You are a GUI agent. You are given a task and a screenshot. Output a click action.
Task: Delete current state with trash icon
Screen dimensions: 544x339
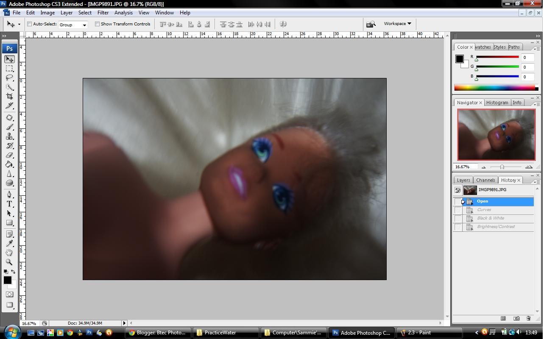tap(528, 318)
